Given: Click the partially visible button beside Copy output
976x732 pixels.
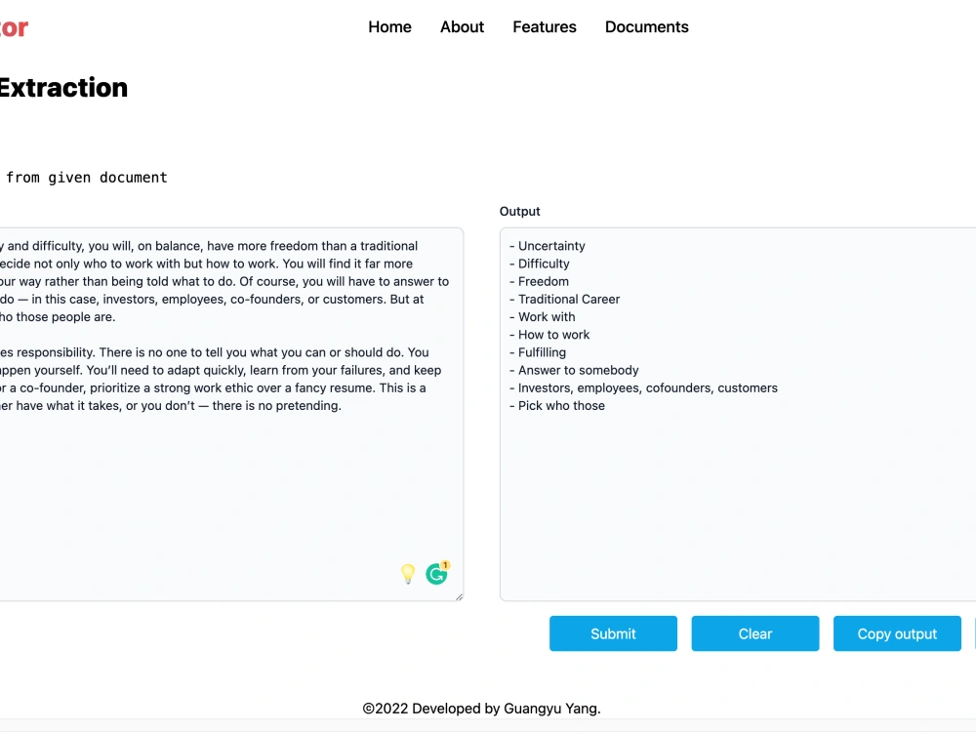Looking at the screenshot, I should pos(972,633).
